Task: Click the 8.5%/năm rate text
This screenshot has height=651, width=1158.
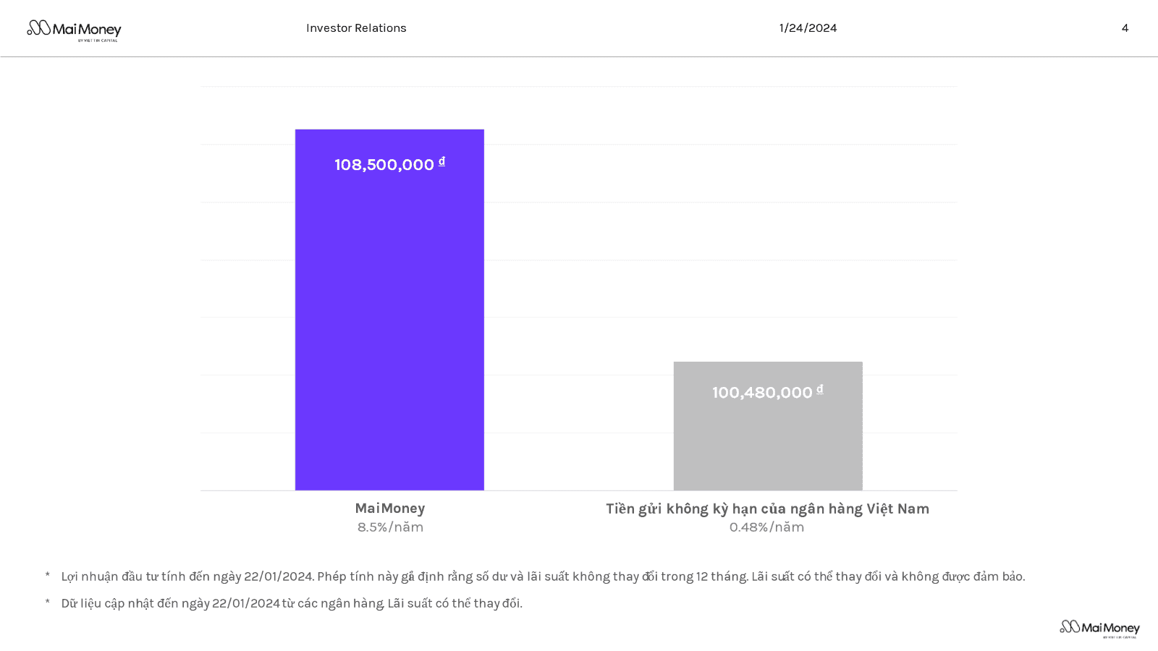Action: 390,527
